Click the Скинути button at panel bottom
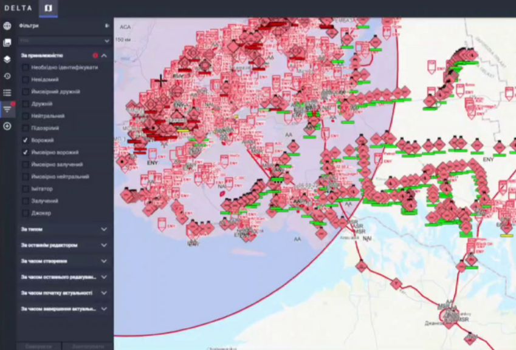Viewport: 516px width, 350px height. pyautogui.click(x=40, y=346)
